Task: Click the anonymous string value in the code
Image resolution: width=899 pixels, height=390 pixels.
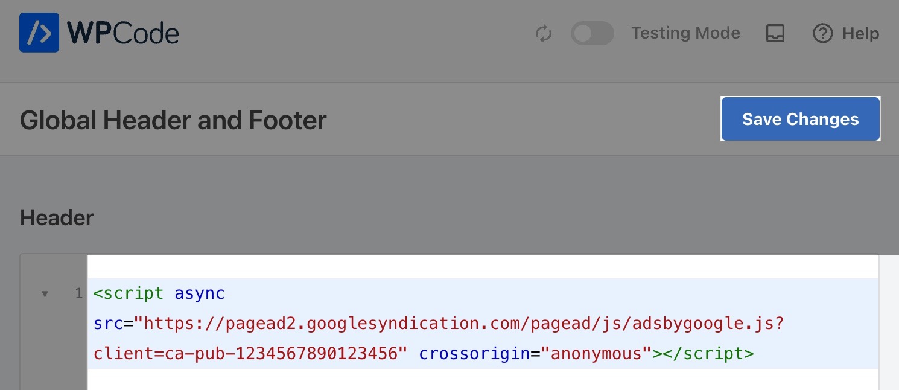Action: [x=594, y=354]
